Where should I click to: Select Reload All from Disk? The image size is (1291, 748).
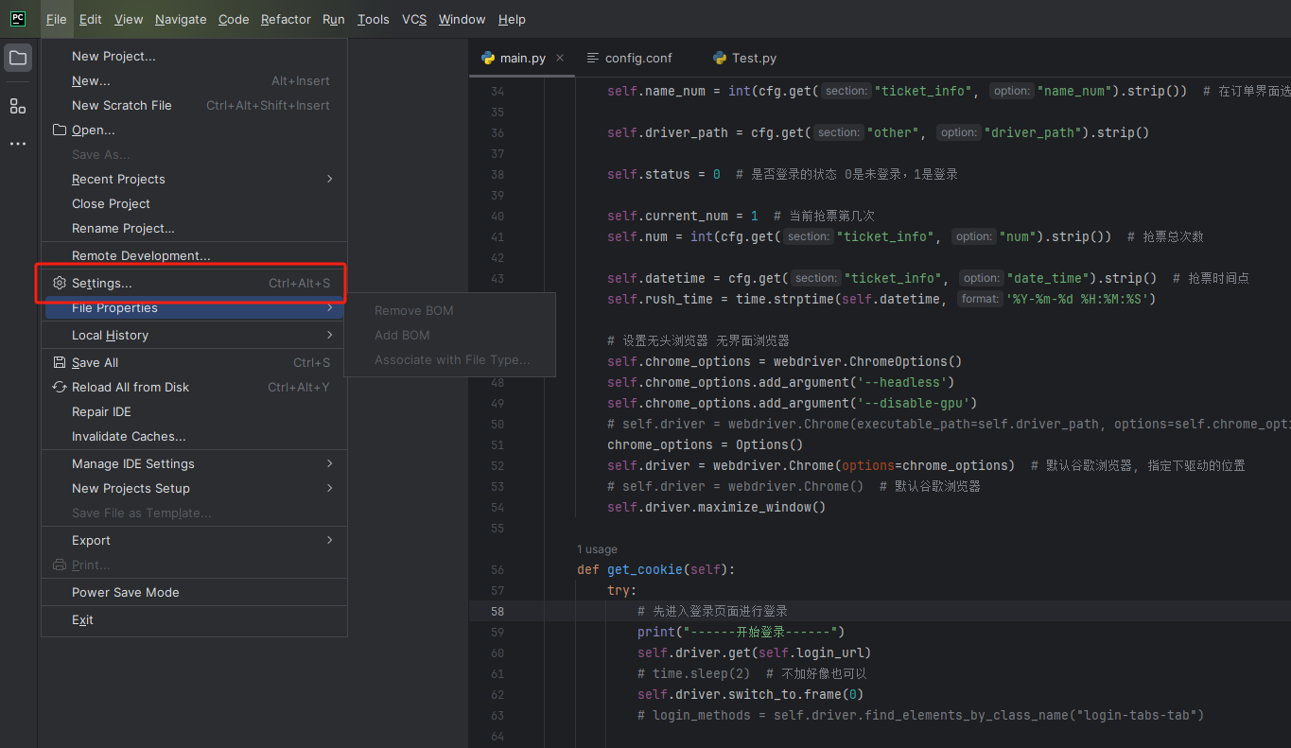[x=130, y=387]
